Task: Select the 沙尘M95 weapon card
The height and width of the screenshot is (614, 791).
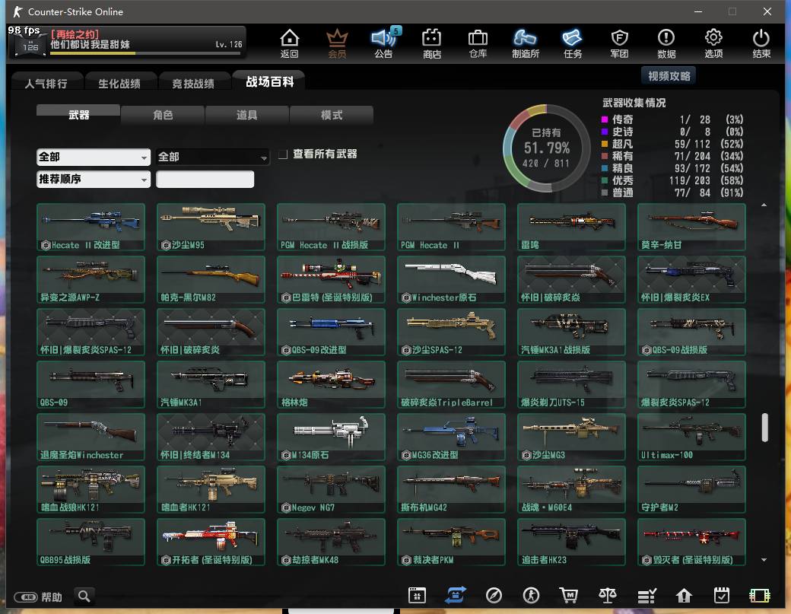Action: click(211, 227)
